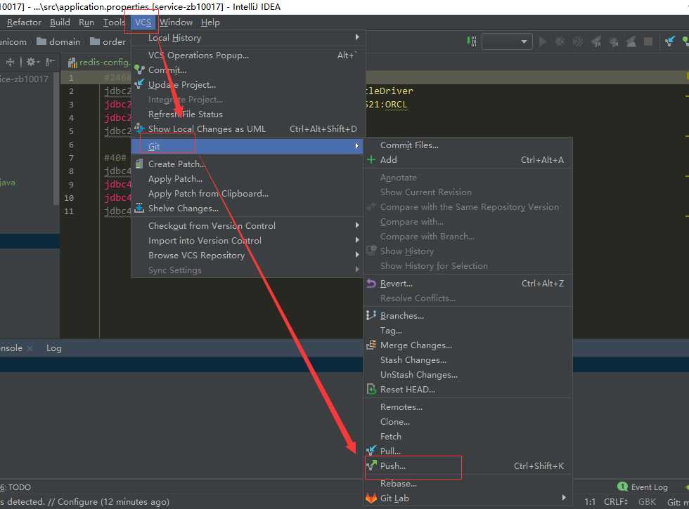The height and width of the screenshot is (509, 689).
Task: Click the hide project panel icon
Action: pos(50,62)
